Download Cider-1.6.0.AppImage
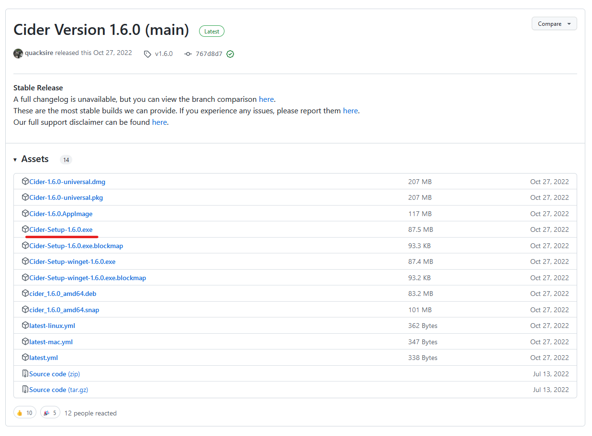592x436 pixels. tap(61, 214)
